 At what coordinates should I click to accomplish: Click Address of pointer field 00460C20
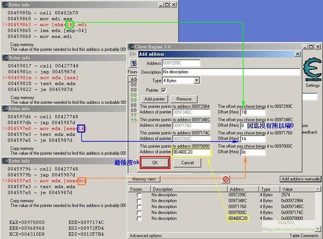[x=191, y=152]
